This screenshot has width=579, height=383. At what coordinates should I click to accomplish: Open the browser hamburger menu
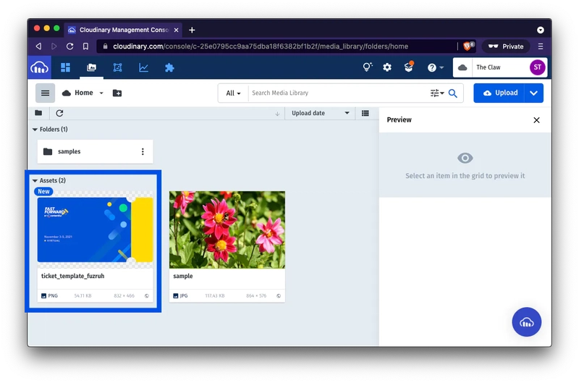(540, 46)
